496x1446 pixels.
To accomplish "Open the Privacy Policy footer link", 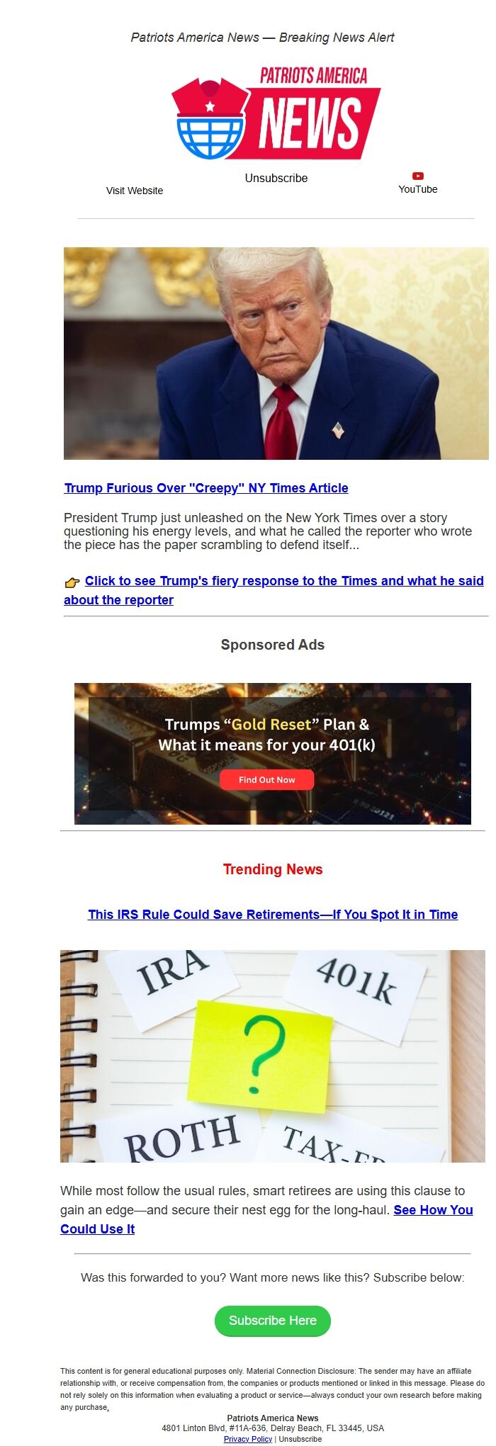I will click(x=248, y=1439).
